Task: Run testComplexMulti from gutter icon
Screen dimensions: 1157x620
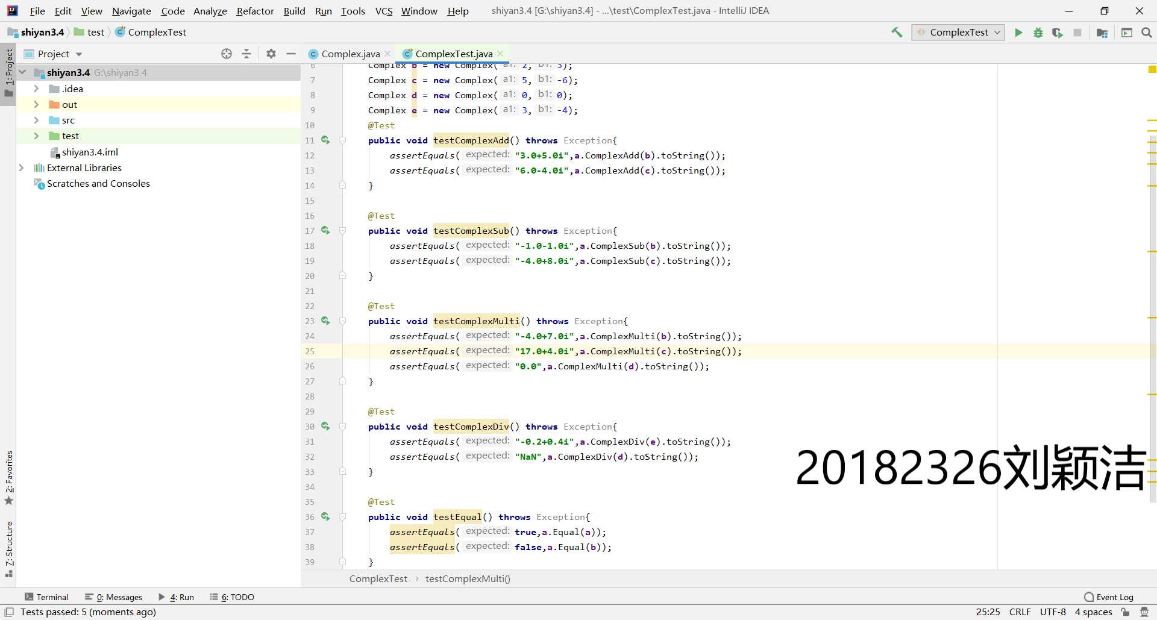Action: 325,321
